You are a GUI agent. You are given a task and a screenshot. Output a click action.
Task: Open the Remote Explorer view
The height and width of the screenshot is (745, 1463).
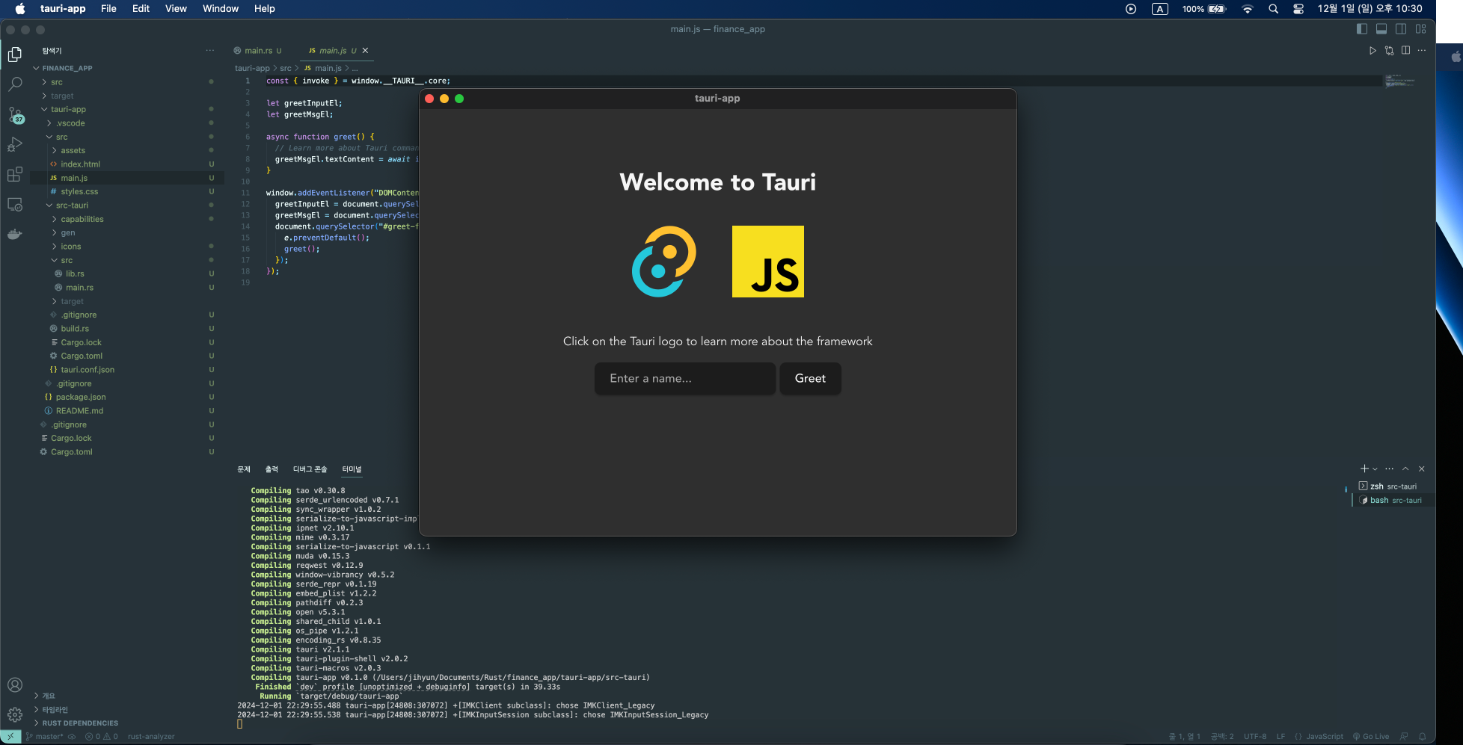tap(15, 205)
